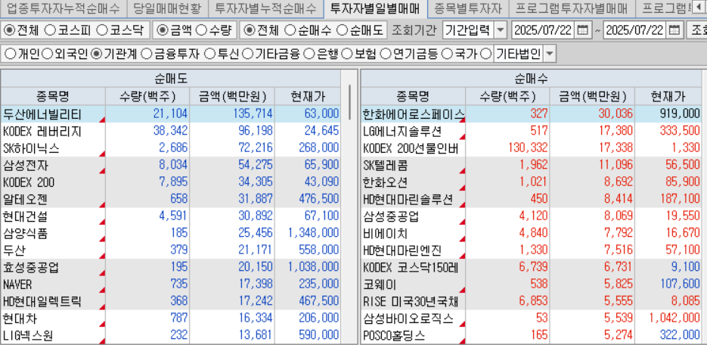This screenshot has height=345, width=707.
Task: Choose the 금융투자 investor radio button
Action: [146, 54]
